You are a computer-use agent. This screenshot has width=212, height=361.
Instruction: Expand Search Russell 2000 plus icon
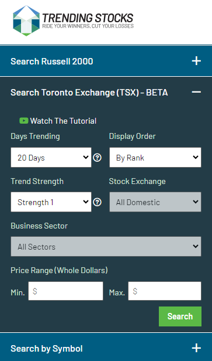[196, 61]
